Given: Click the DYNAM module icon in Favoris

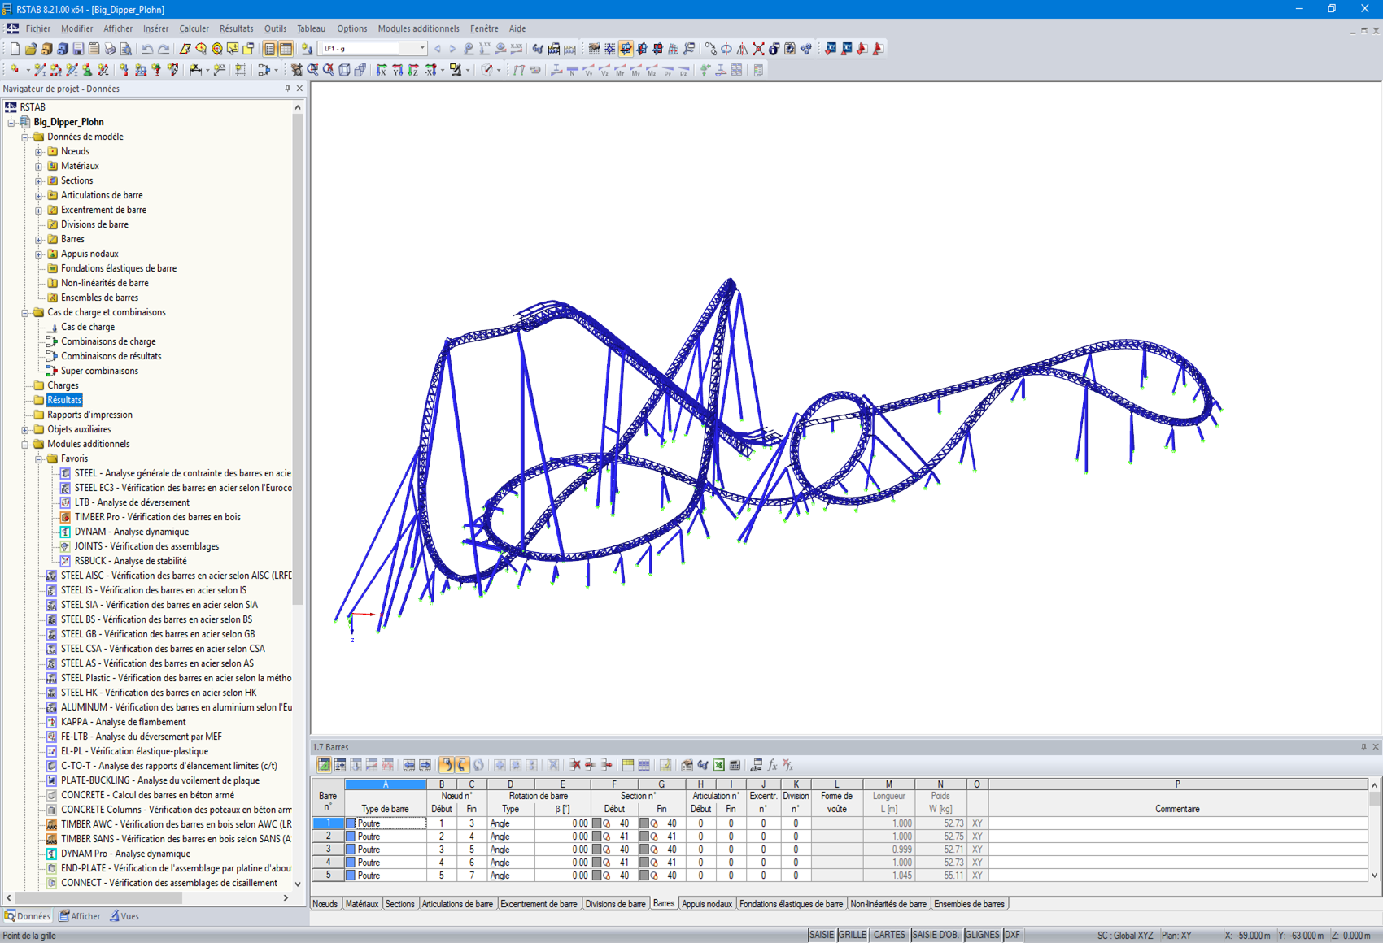Looking at the screenshot, I should [x=65, y=532].
